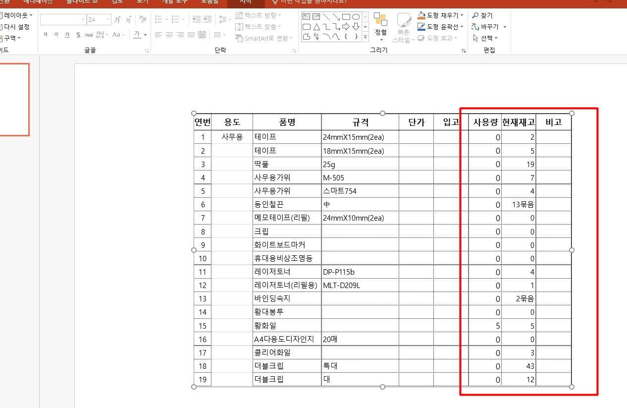Image resolution: width=627 pixels, height=408 pixels.
Task: Select the rectangle shape
Action: [346, 17]
